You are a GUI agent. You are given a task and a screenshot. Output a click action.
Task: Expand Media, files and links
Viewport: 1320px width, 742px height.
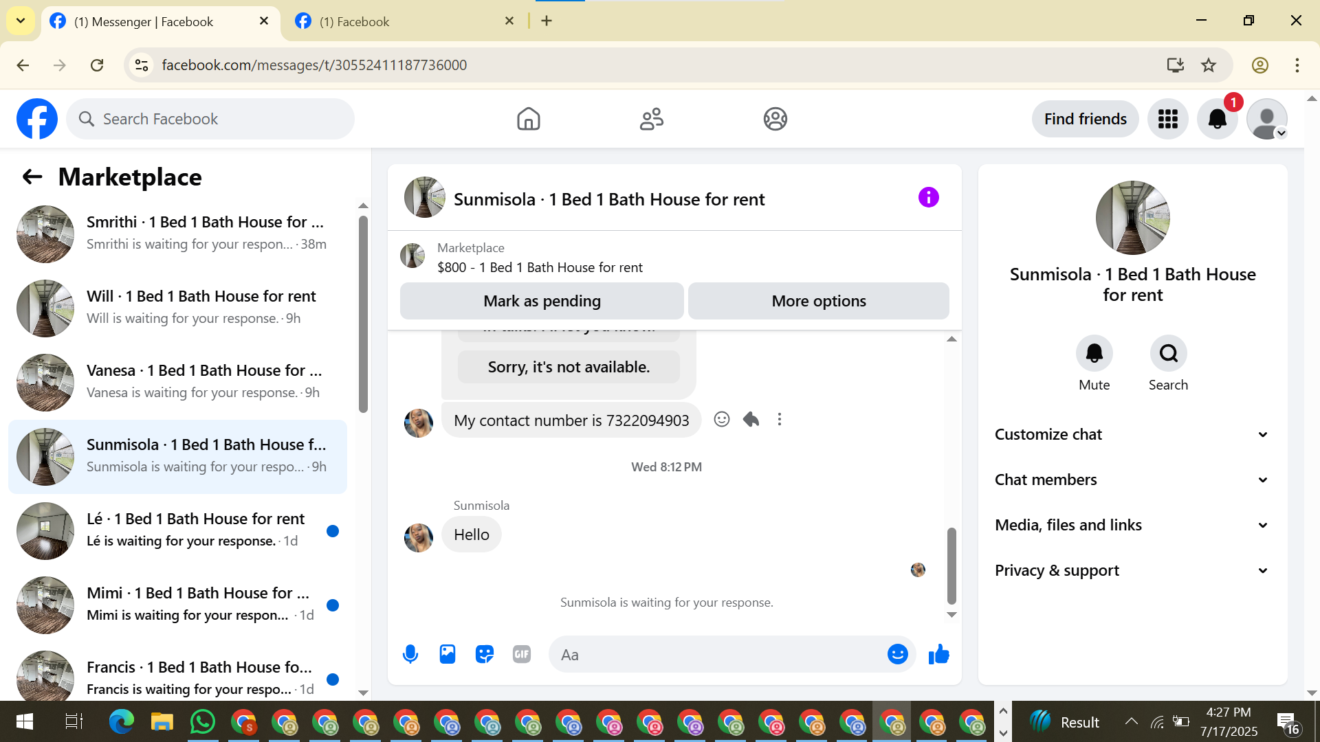tap(1132, 525)
